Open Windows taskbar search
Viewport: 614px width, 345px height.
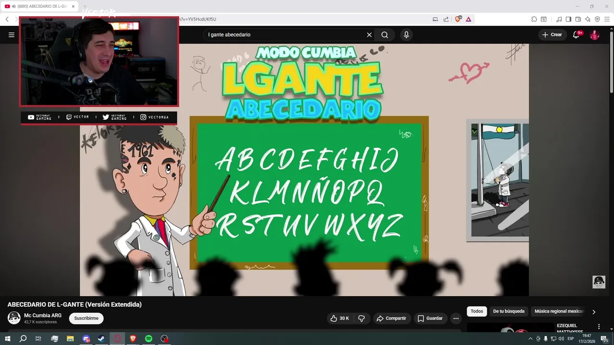tap(23, 339)
